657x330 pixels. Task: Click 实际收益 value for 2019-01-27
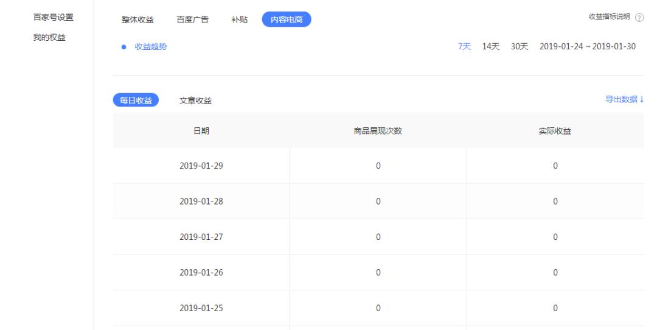click(x=555, y=237)
